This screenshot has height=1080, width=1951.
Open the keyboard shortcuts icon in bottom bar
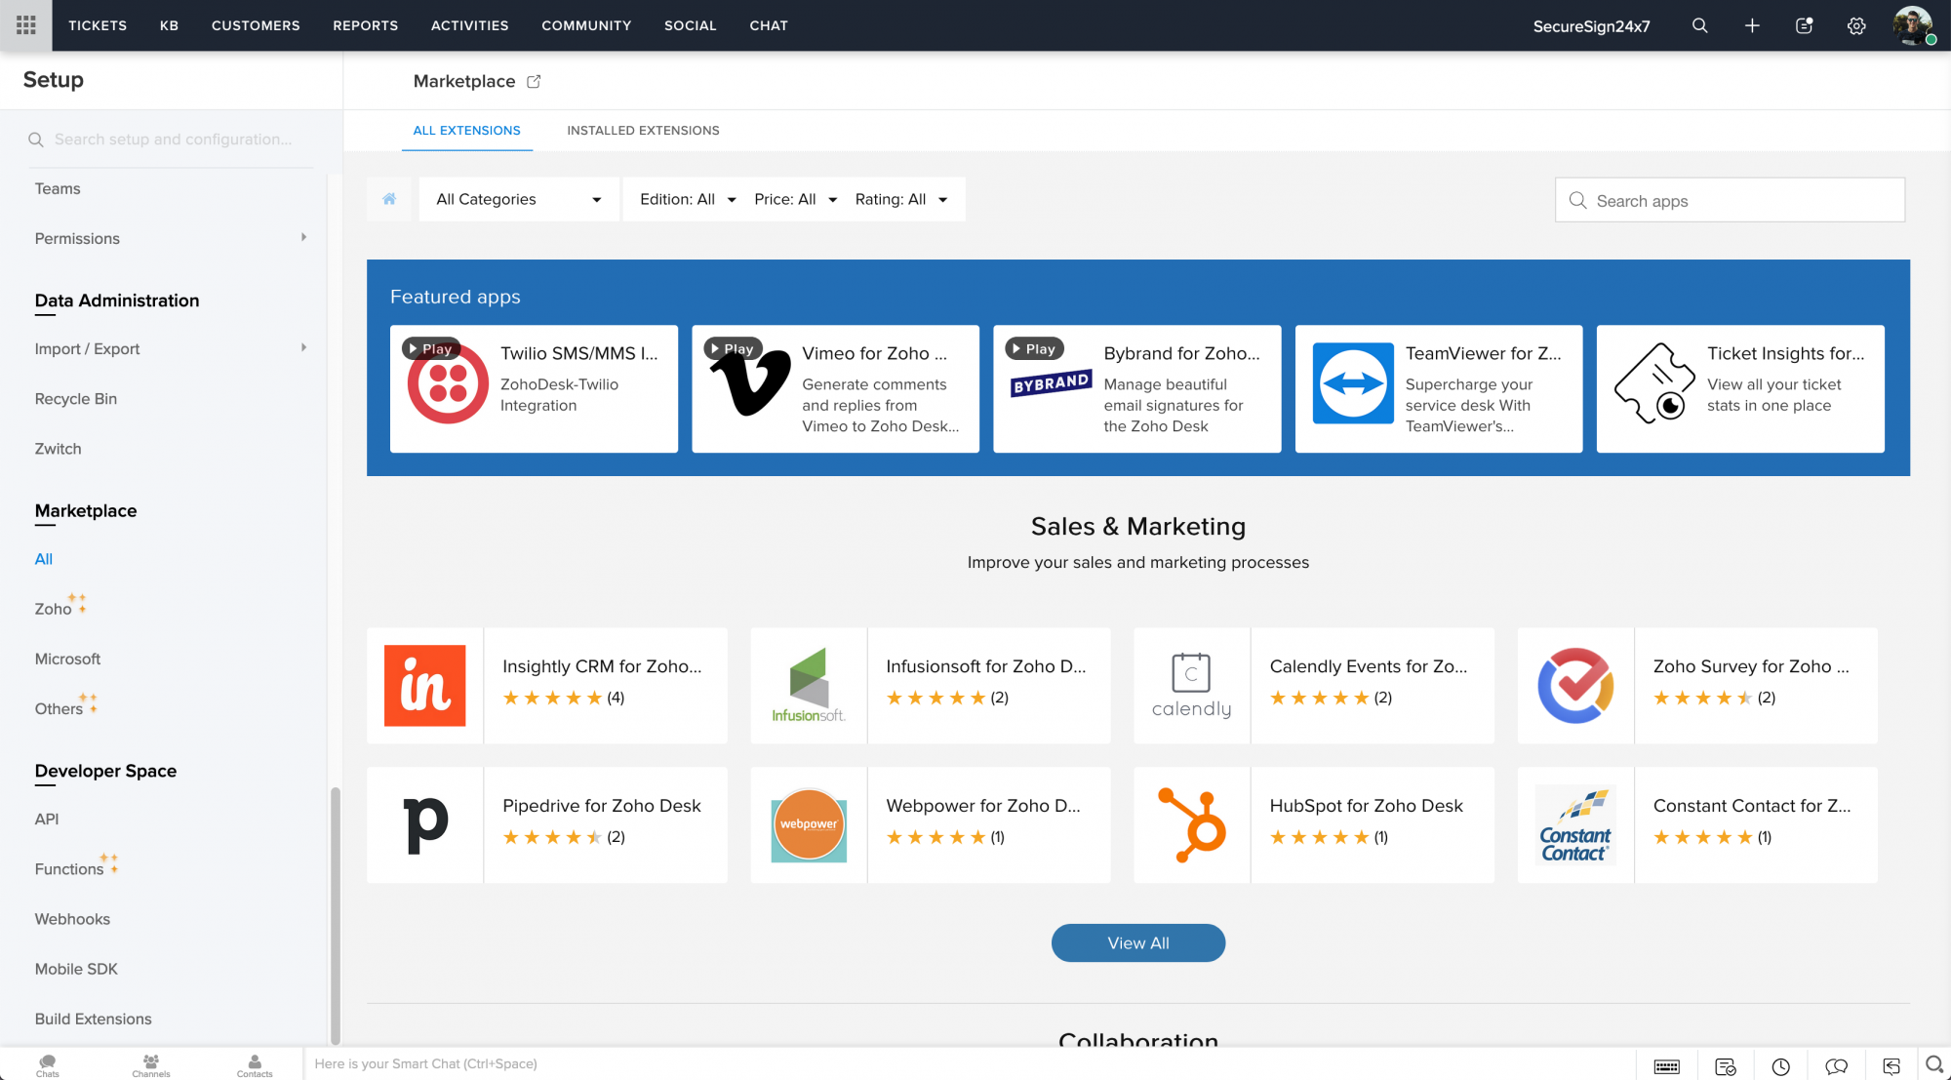point(1666,1065)
